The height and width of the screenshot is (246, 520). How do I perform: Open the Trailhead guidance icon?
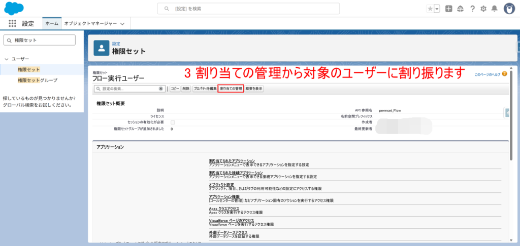click(x=461, y=9)
